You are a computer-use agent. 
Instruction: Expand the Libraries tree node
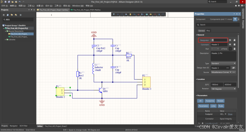click(x=5, y=39)
